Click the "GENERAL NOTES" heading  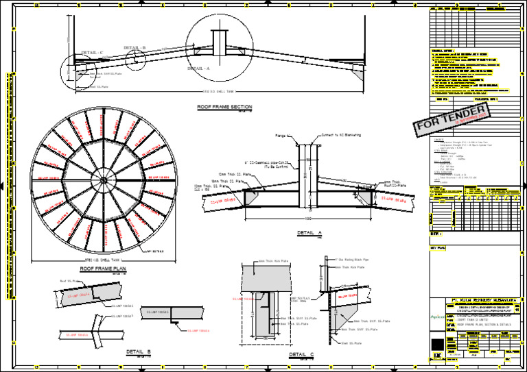tap(443, 51)
